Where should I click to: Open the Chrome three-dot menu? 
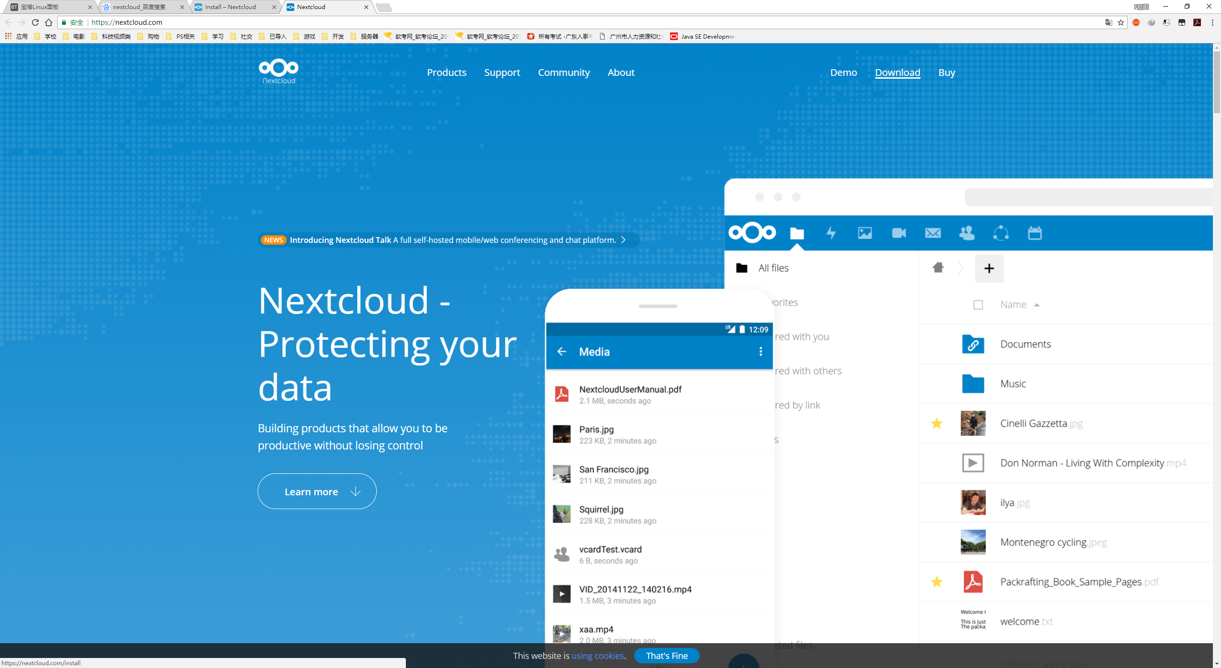click(x=1212, y=22)
